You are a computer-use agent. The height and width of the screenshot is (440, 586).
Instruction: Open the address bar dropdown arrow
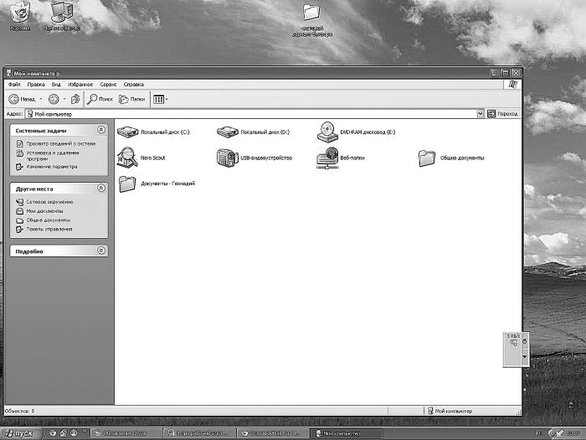click(480, 113)
